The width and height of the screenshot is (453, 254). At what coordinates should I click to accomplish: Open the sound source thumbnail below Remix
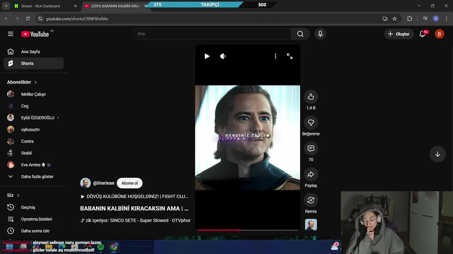[311, 225]
